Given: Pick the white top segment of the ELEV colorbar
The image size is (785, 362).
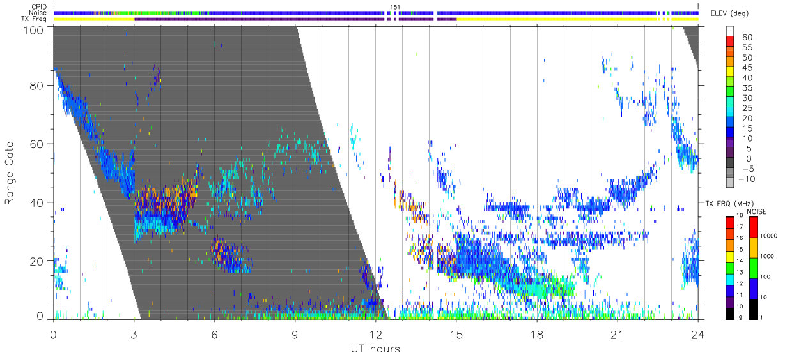Looking at the screenshot, I should point(731,32).
